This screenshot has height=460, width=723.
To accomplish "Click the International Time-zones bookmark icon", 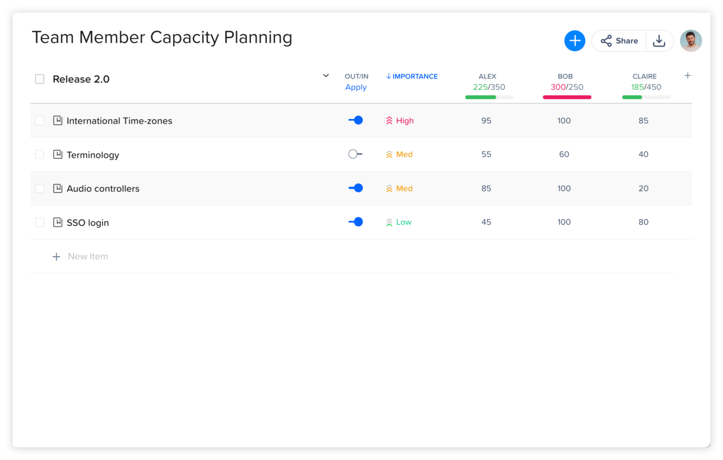I will (58, 120).
